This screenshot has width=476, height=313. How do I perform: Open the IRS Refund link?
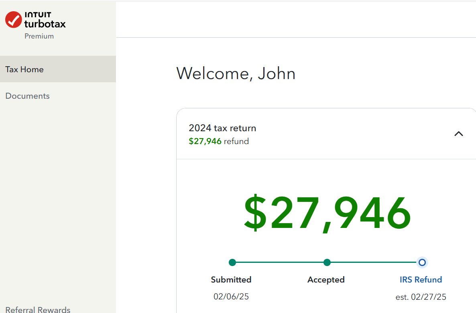(421, 280)
